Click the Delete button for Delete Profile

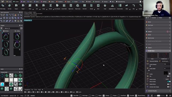tap(167, 79)
